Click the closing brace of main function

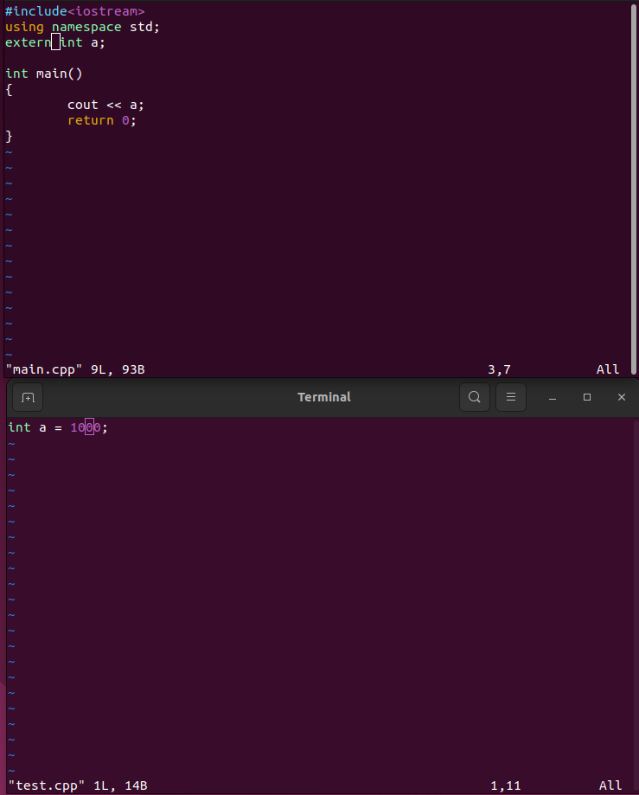click(10, 136)
